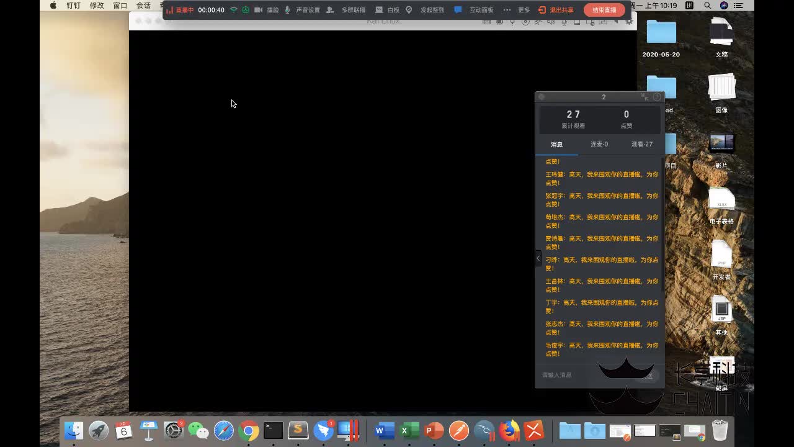
Task: Open WeChat from the Dock
Action: 198,430
